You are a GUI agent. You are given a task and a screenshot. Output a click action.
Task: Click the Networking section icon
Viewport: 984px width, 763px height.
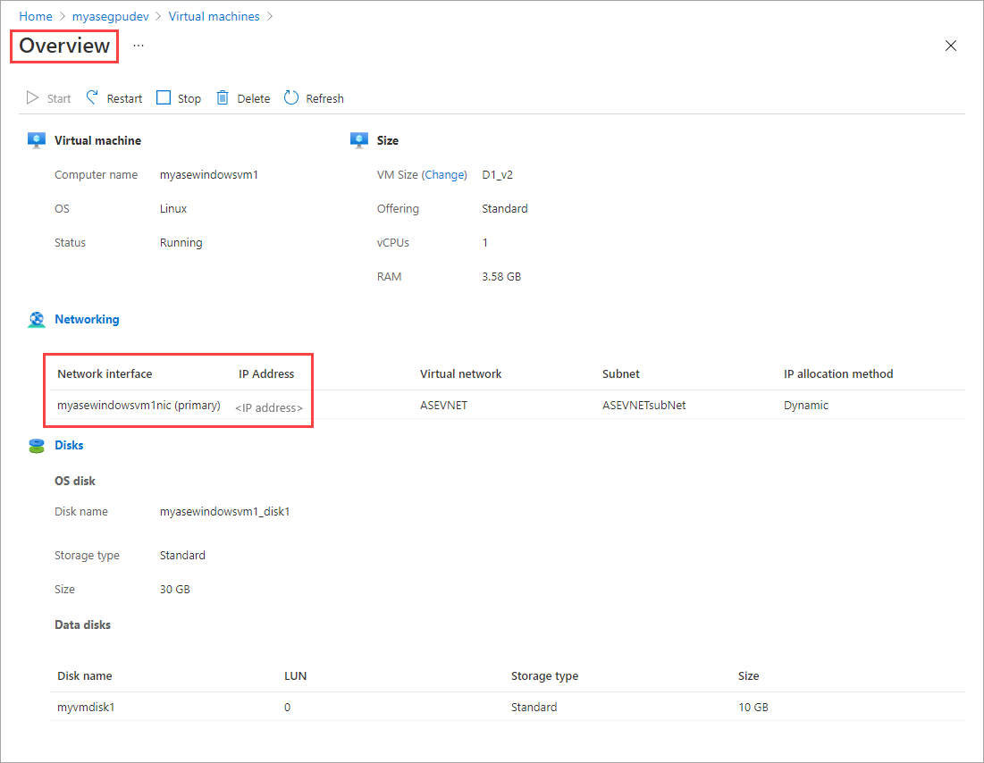click(x=36, y=318)
